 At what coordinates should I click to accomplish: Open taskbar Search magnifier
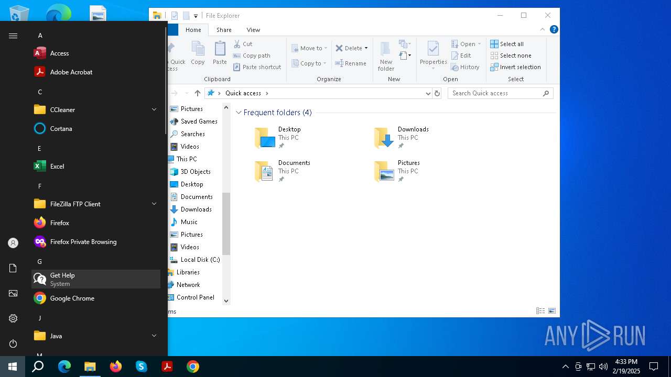[x=38, y=367]
